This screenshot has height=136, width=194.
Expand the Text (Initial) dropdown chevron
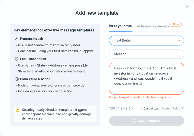coord(179,41)
